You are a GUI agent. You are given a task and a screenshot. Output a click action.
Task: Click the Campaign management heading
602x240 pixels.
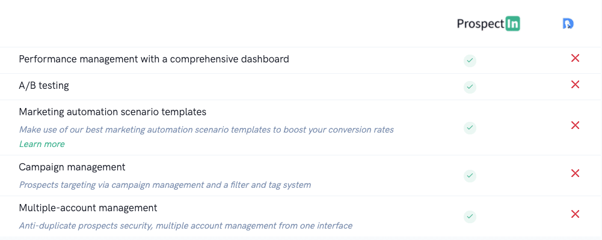(x=72, y=167)
